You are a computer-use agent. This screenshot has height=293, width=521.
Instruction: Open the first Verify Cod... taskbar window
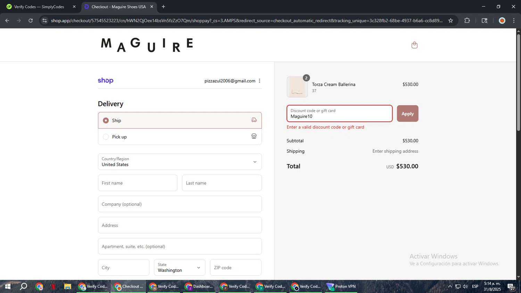(x=93, y=286)
